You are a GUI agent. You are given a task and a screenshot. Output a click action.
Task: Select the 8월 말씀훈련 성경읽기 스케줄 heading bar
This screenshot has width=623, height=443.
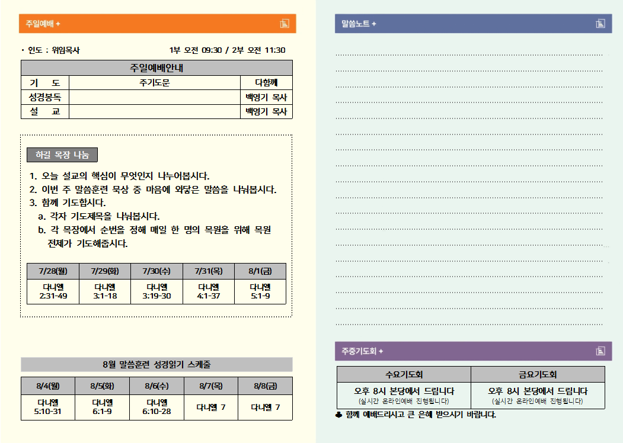coord(156,364)
